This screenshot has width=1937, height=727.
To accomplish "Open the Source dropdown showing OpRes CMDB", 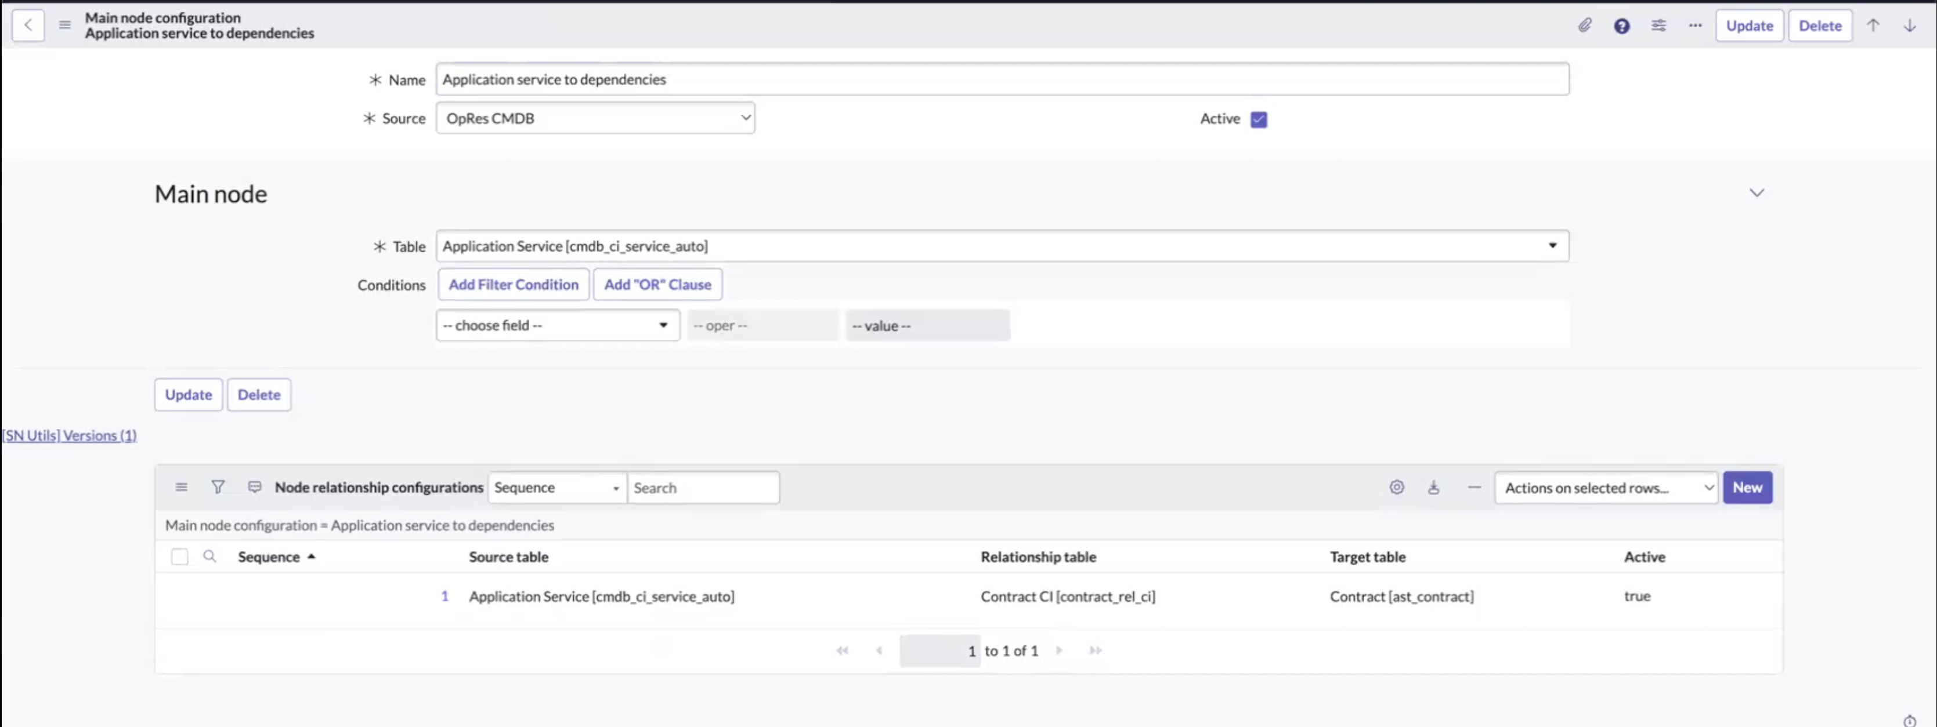I will coord(595,118).
